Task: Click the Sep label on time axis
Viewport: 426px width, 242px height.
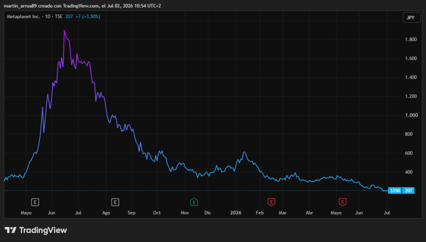Action: 131,212
